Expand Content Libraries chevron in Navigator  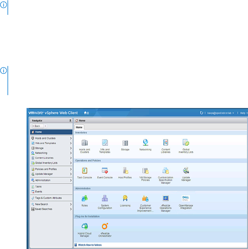(71, 158)
